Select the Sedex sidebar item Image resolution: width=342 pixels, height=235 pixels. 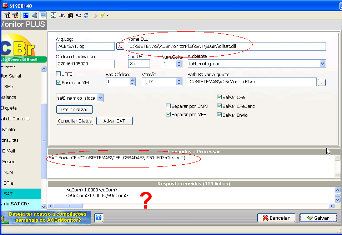[x=21, y=162]
